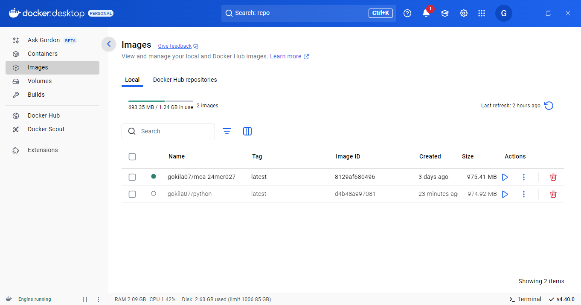Go to Images in the sidebar

(52, 67)
